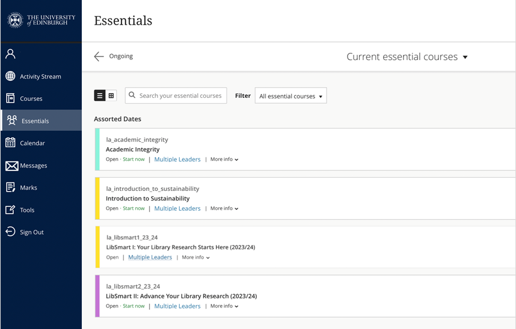Click the Tools pencil icon
Image resolution: width=516 pixels, height=329 pixels.
click(x=10, y=210)
